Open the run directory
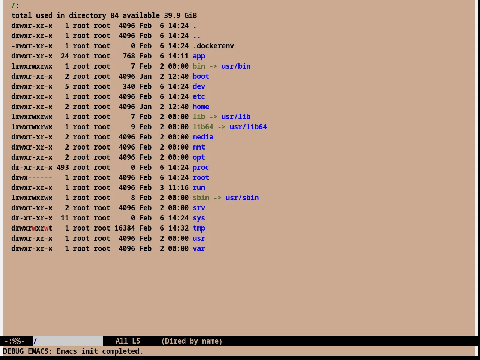Image resolution: width=480 pixels, height=360 pixels. [x=199, y=188]
